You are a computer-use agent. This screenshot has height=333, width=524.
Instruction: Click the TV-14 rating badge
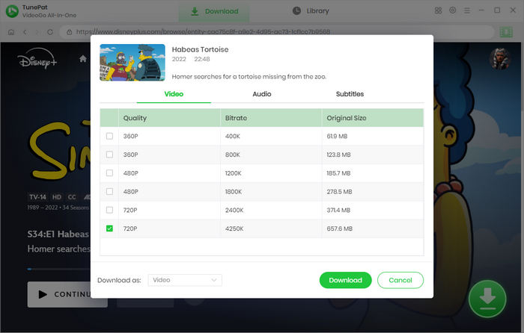tap(37, 197)
